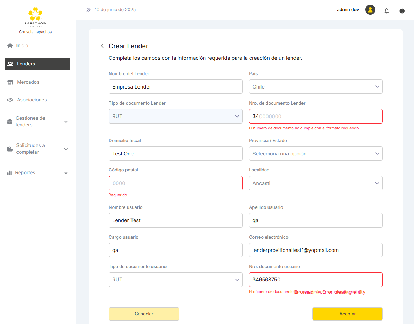The image size is (414, 324).
Task: Click the Correo electrónico input field
Action: pos(315,250)
